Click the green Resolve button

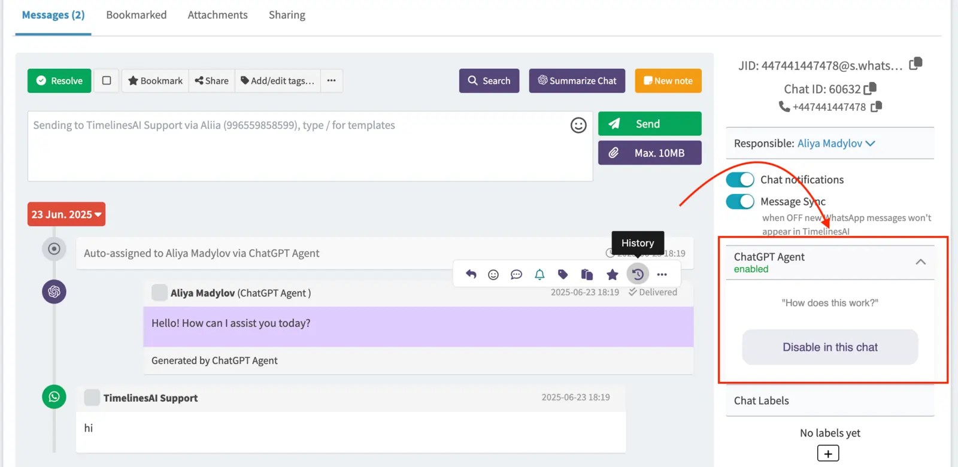coord(59,80)
